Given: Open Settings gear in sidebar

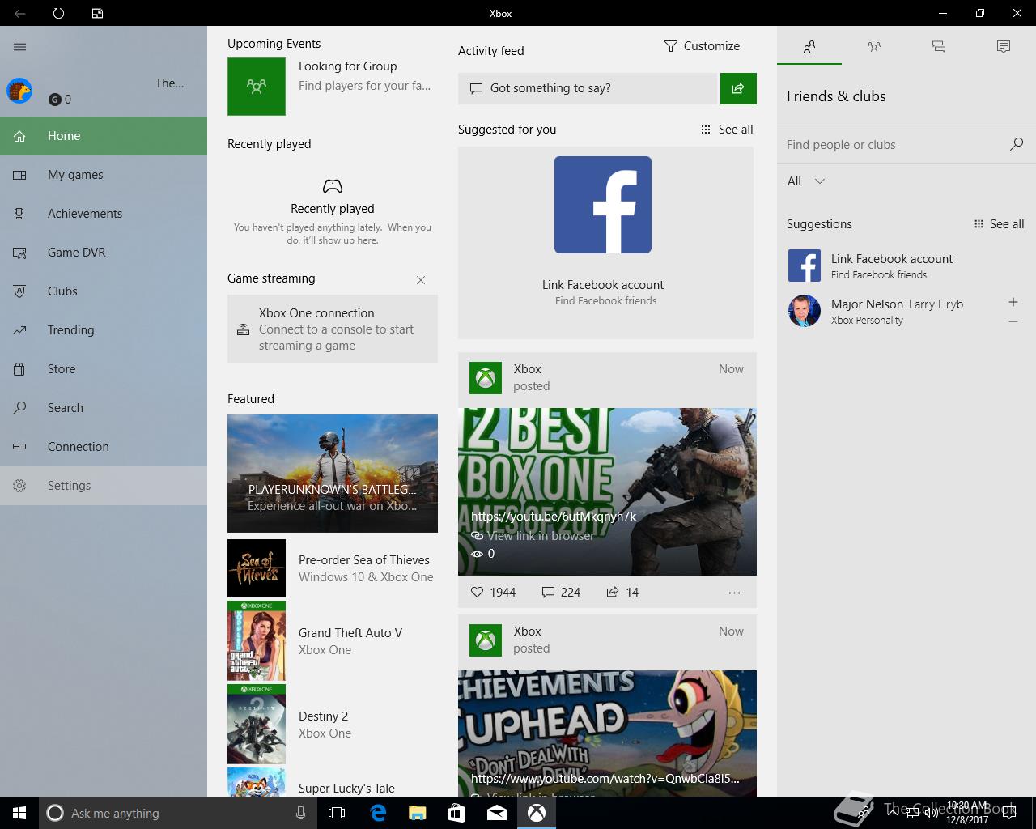Looking at the screenshot, I should pos(20,486).
